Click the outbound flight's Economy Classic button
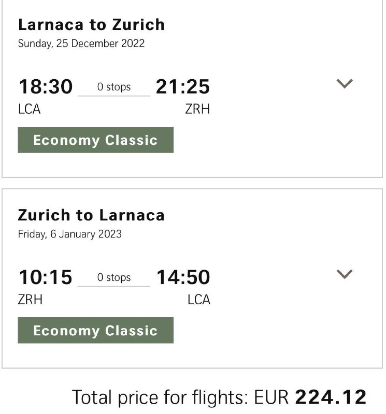Image resolution: width=386 pixels, height=414 pixels. coord(95,140)
